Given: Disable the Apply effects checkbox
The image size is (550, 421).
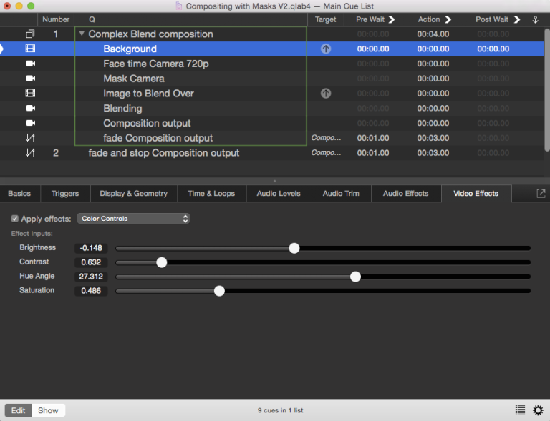Looking at the screenshot, I should click(15, 219).
